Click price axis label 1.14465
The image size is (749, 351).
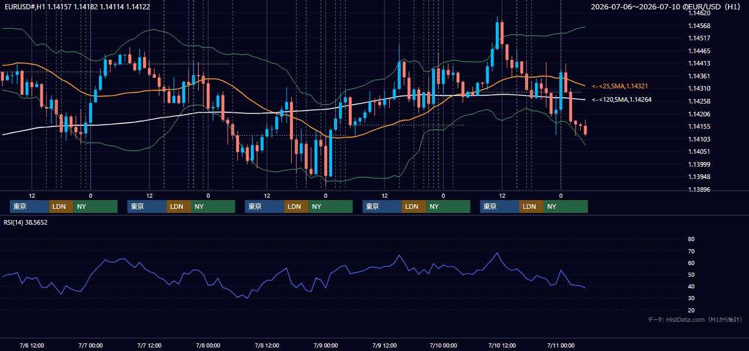point(699,51)
